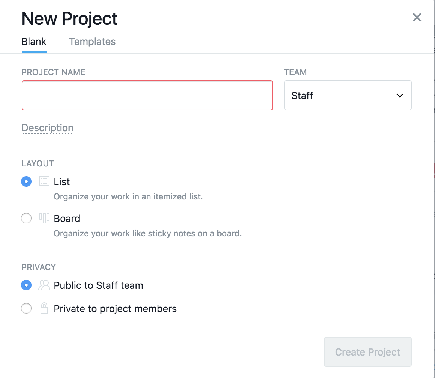The width and height of the screenshot is (435, 378).
Task: Select the Blank tab
Action: point(34,42)
